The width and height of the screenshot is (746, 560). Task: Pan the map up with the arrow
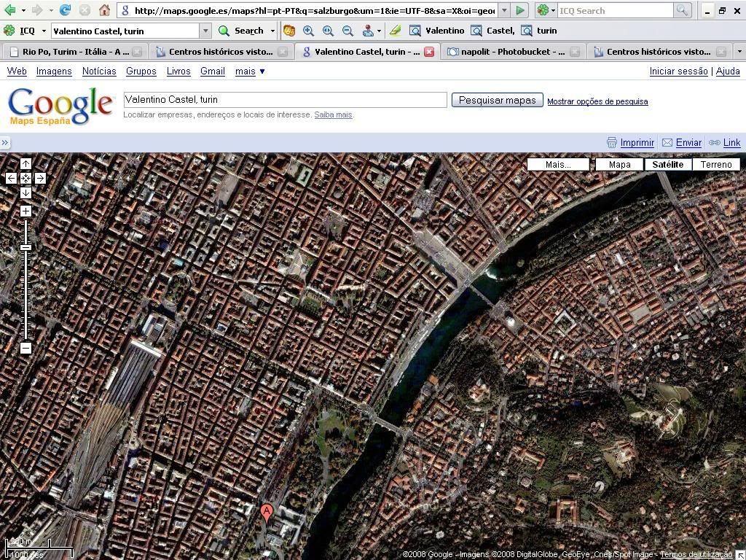pyautogui.click(x=25, y=164)
